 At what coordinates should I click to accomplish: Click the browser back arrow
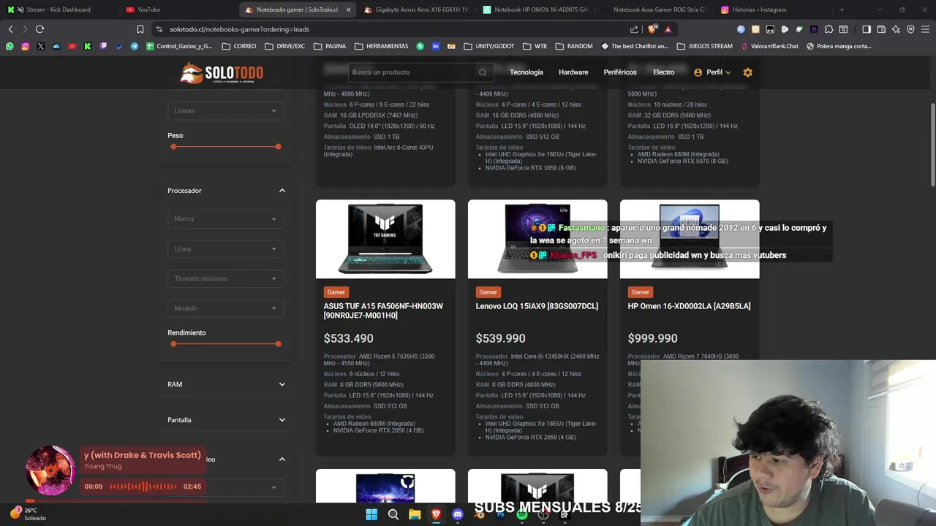coord(10,29)
